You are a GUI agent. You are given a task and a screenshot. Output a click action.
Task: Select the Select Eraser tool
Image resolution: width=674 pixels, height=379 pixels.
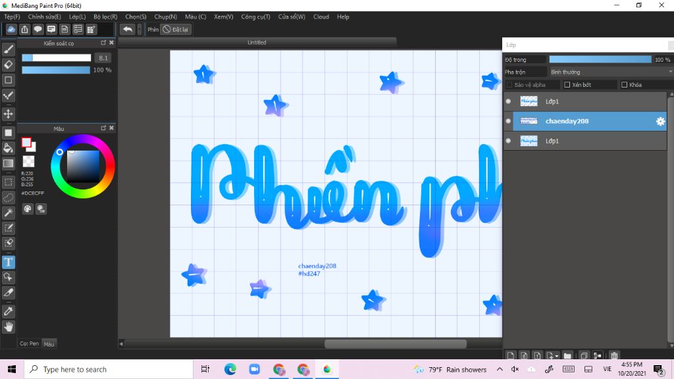[8, 243]
